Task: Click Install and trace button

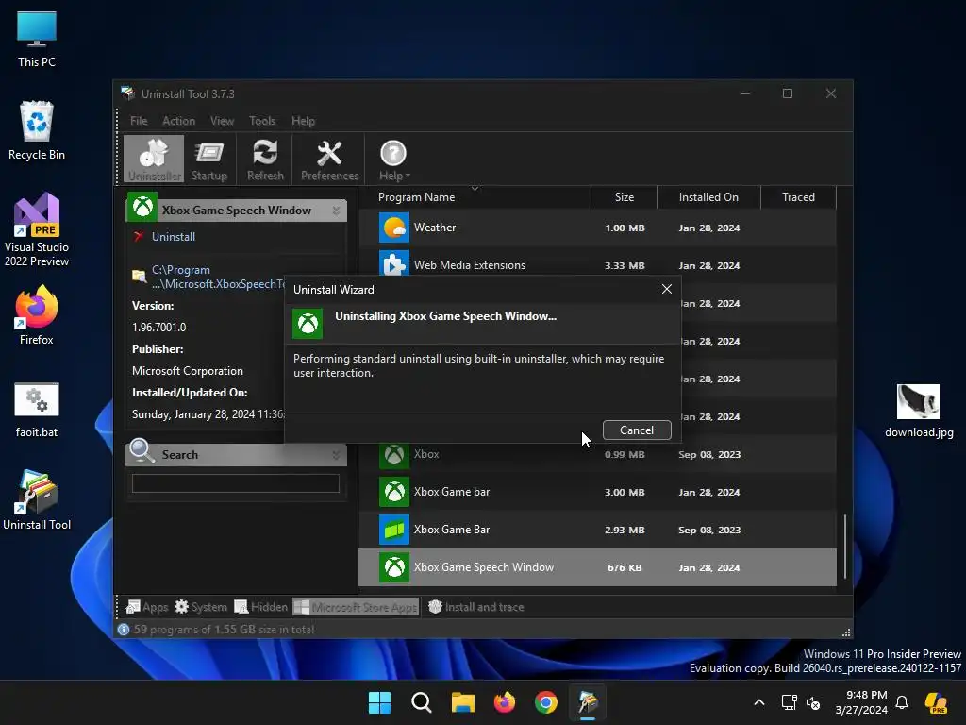Action: coord(475,607)
